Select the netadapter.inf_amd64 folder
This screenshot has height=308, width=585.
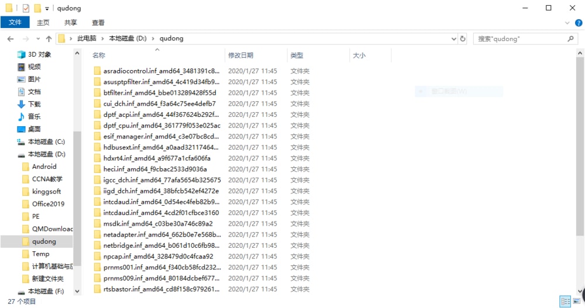157,234
